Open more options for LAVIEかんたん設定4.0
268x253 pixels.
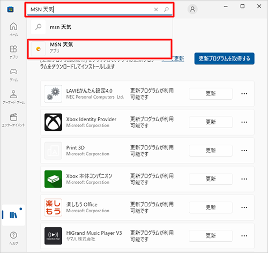click(x=244, y=94)
